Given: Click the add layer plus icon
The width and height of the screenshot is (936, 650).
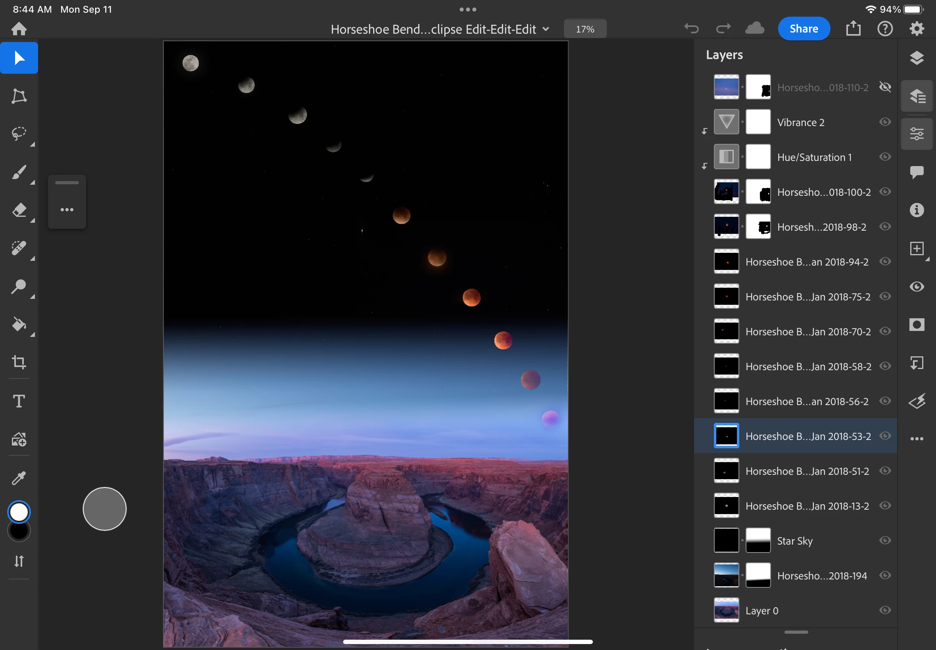Looking at the screenshot, I should pos(917,249).
